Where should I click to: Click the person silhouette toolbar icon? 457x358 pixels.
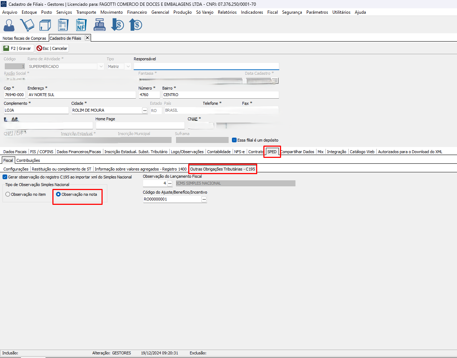pyautogui.click(x=9, y=25)
